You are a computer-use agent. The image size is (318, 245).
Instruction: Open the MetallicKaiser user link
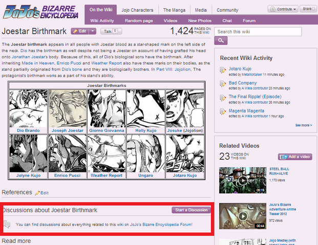(252, 75)
